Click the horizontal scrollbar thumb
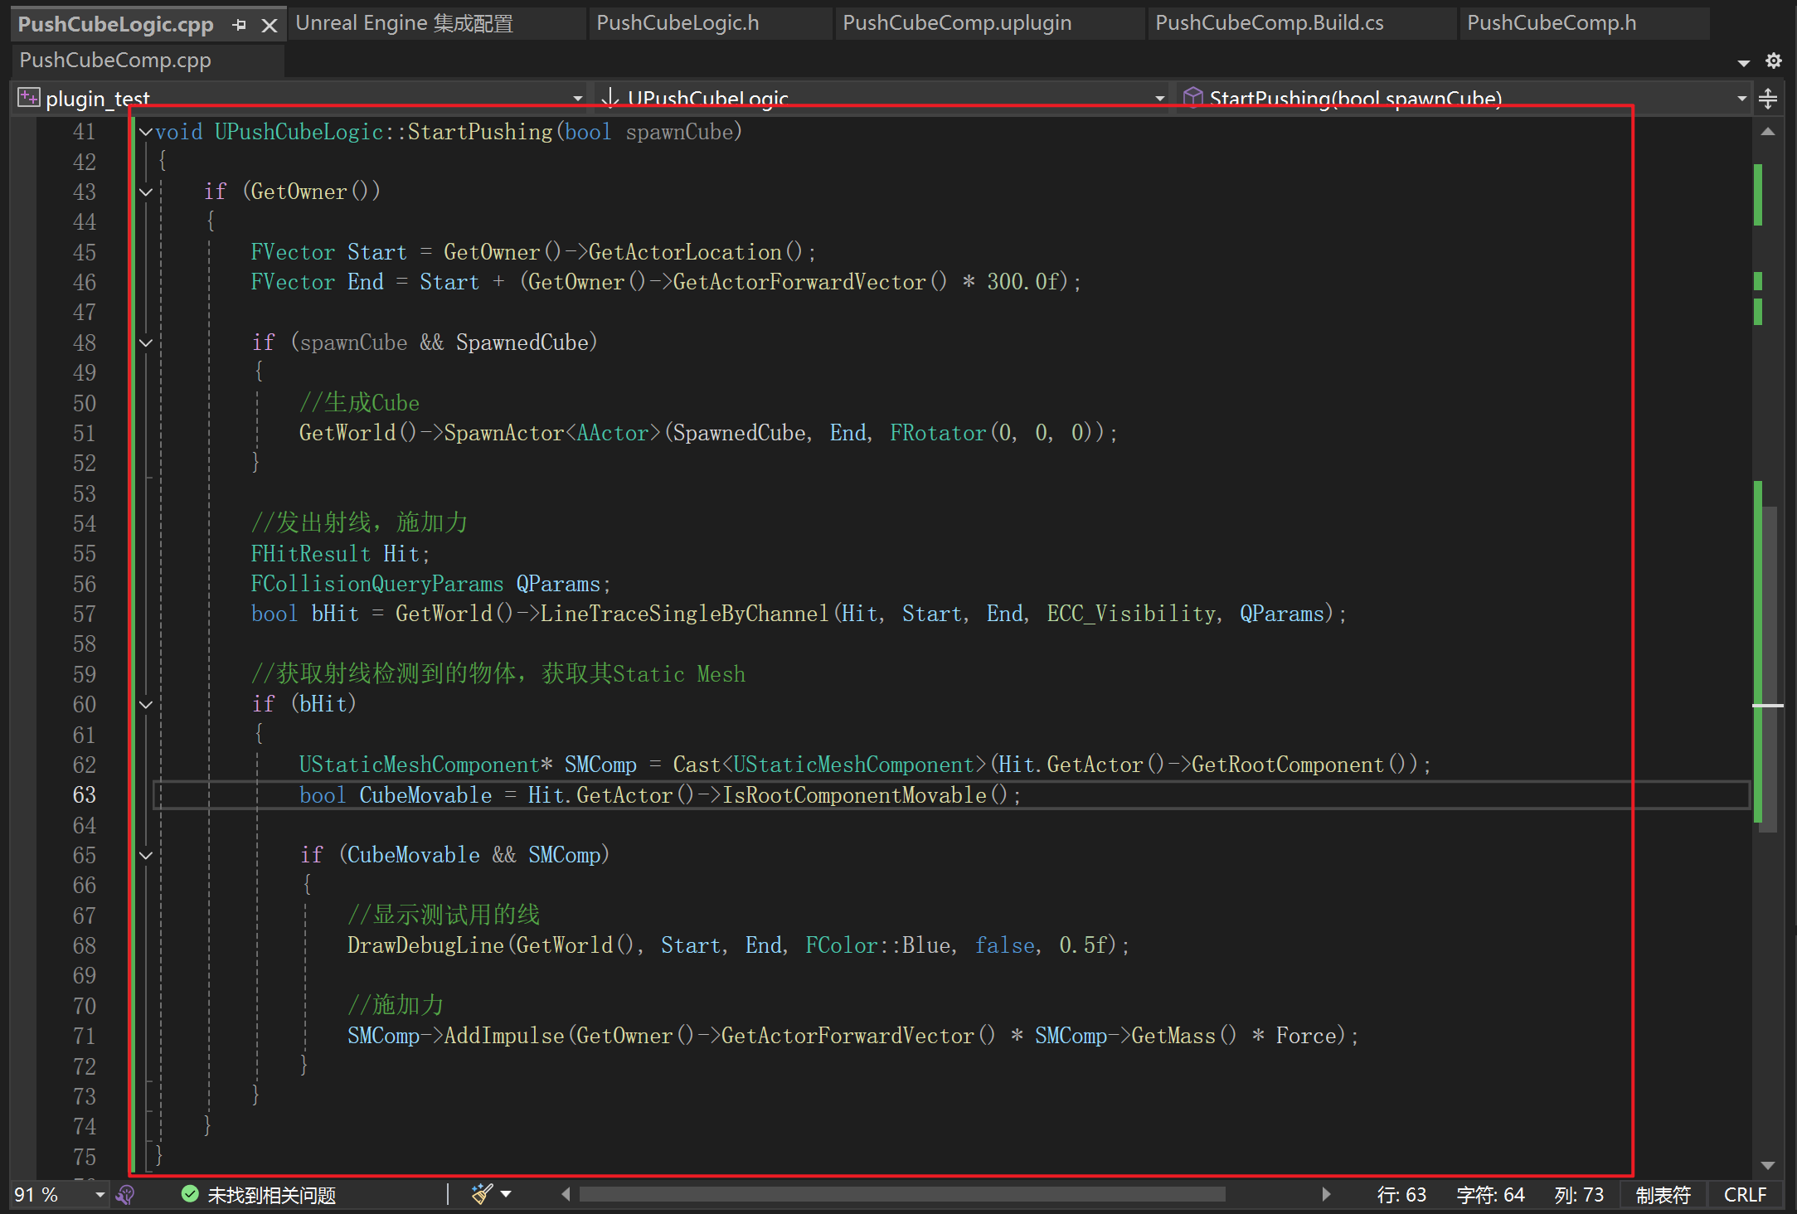This screenshot has height=1214, width=1797. pyautogui.click(x=901, y=1194)
